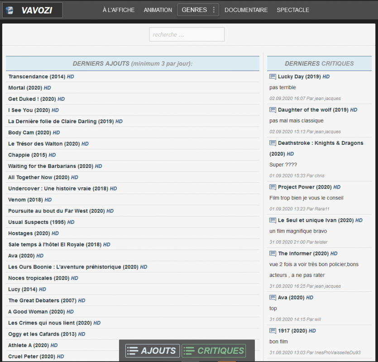The height and width of the screenshot is (362, 378).
Task: Open Noces tropicales (2020)
Action: pos(43,278)
